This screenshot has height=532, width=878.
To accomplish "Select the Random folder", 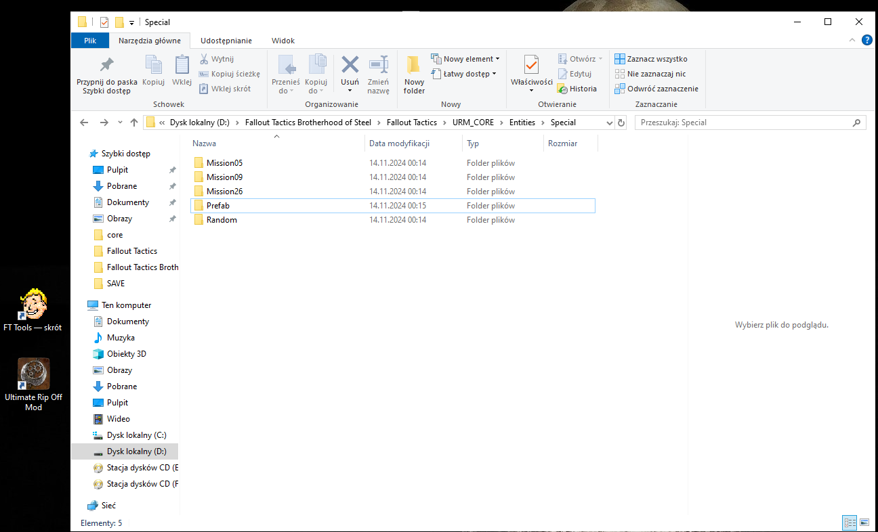I will 392,220.
